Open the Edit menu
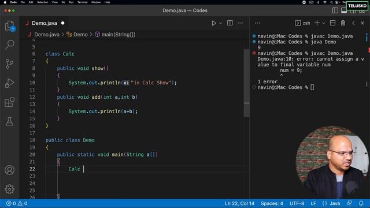The height and width of the screenshot is (208, 370). [31, 2]
